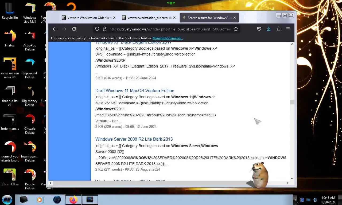
Task: Select the Endermanc... desktop icon
Action: coord(10,122)
